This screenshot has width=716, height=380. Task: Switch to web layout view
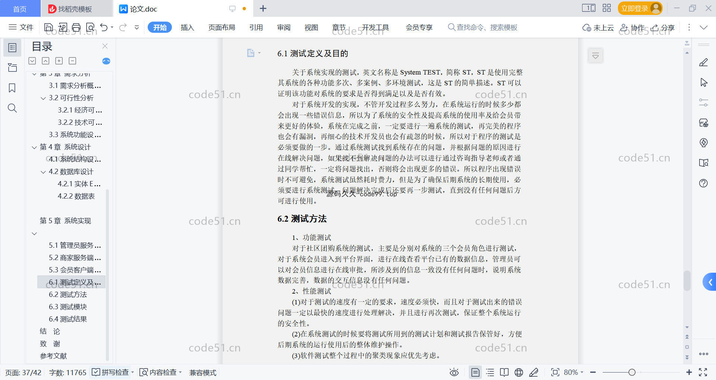(x=519, y=372)
